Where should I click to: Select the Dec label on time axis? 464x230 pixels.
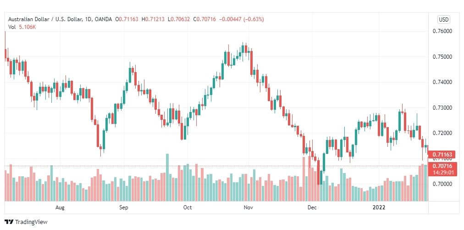(x=312, y=208)
